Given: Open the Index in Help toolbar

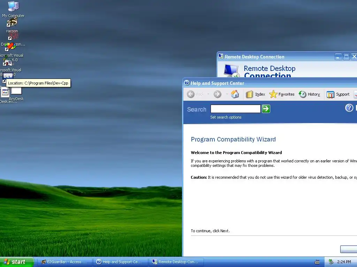Looking at the screenshot, I should tap(256, 94).
